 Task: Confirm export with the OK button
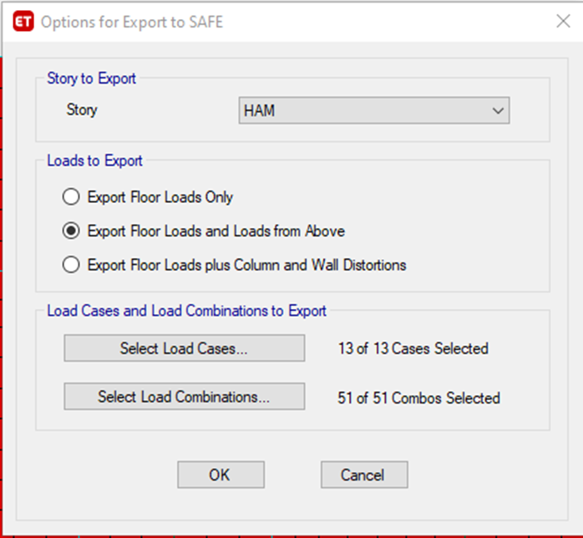point(219,475)
